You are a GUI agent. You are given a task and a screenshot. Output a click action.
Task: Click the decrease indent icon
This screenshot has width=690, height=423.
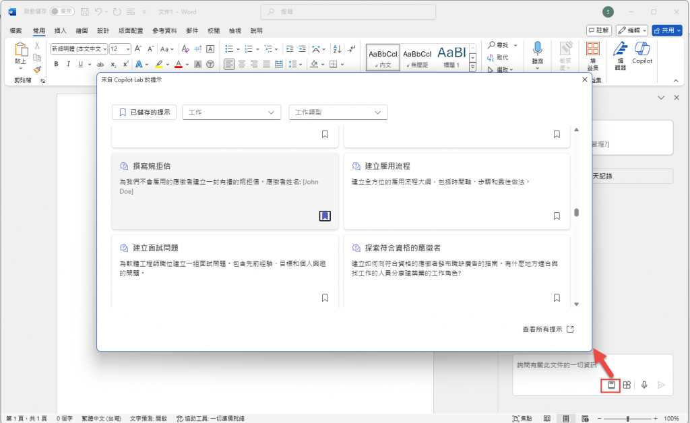290,48
